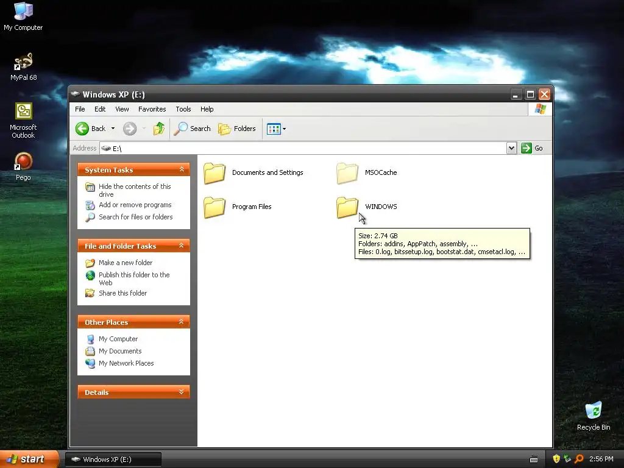Click Publish this folder to the Web

coord(134,278)
